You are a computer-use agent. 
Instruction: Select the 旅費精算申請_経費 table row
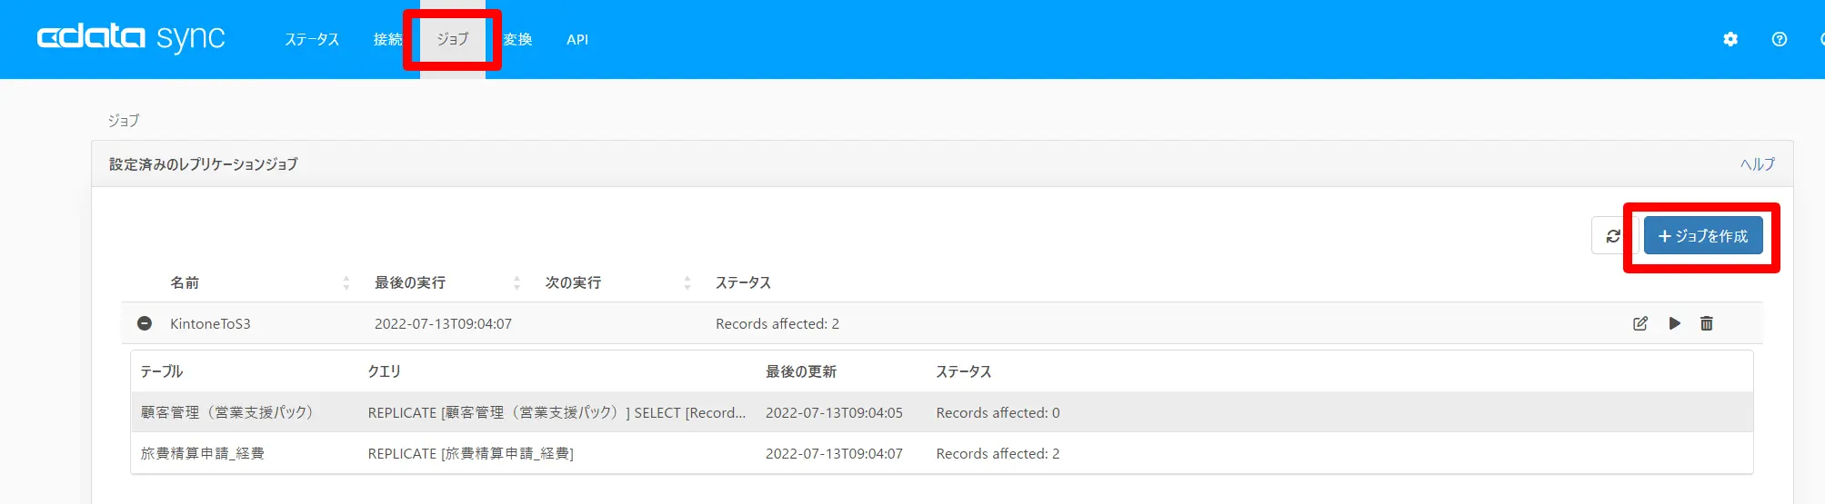pos(942,453)
